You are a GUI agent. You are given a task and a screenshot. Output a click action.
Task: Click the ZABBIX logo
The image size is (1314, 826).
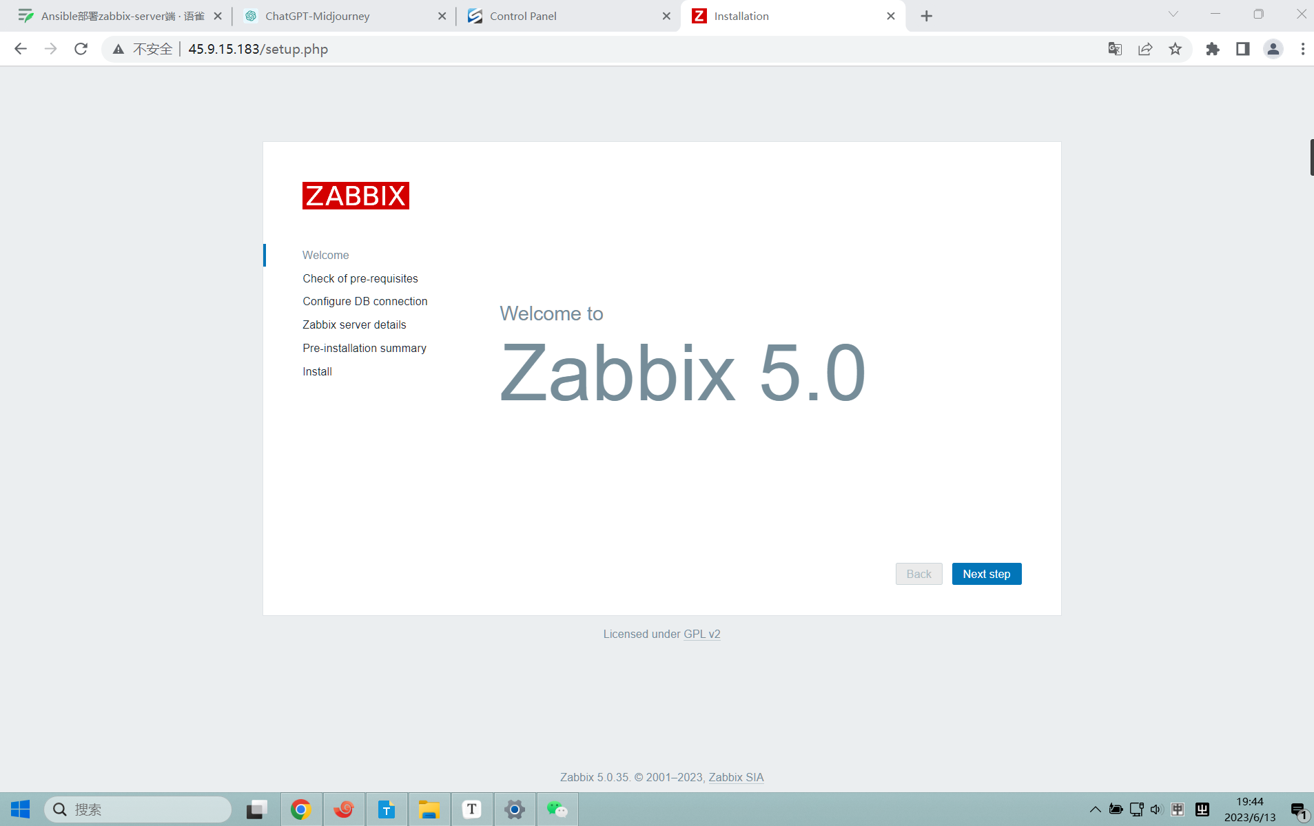click(x=356, y=196)
